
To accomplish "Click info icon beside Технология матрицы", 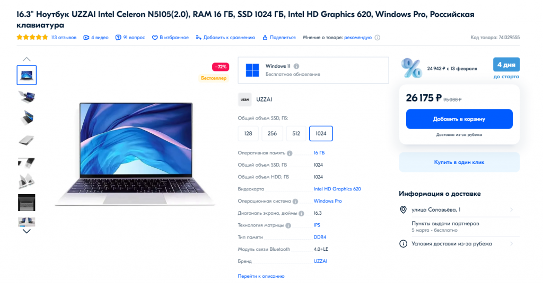I will (x=288, y=225).
